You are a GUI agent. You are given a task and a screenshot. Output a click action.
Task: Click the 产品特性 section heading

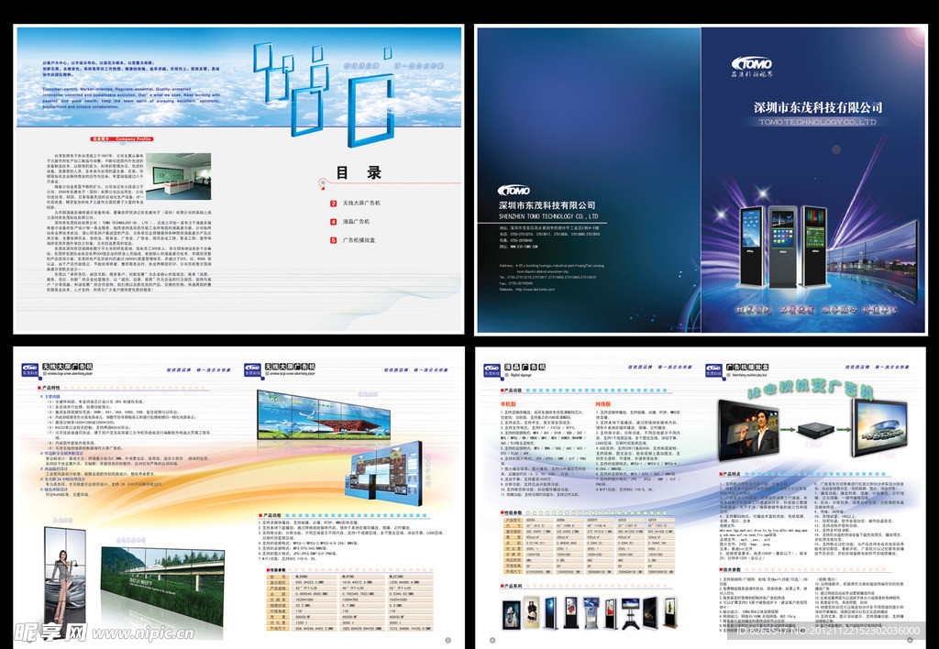point(50,388)
